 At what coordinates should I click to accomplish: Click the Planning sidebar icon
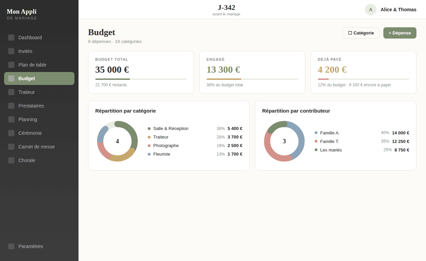coord(11,119)
